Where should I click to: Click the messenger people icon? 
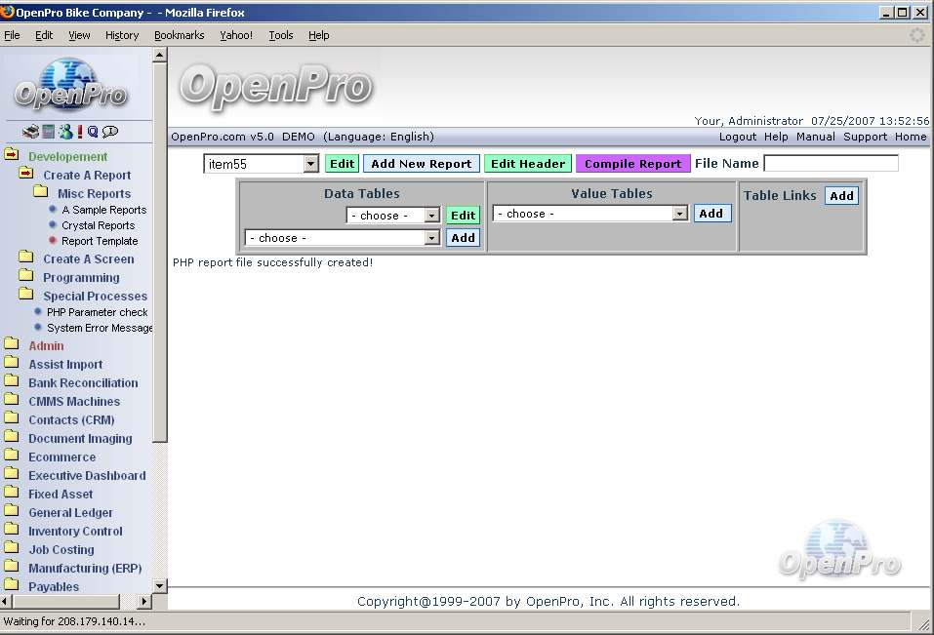point(64,132)
